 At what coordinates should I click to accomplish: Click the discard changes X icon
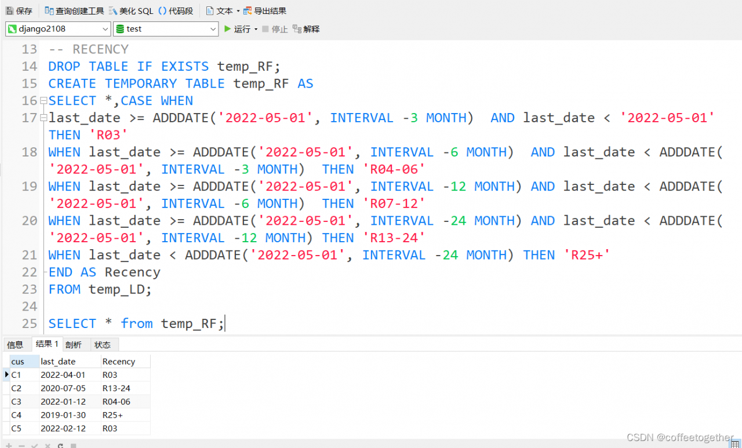[x=47, y=445]
